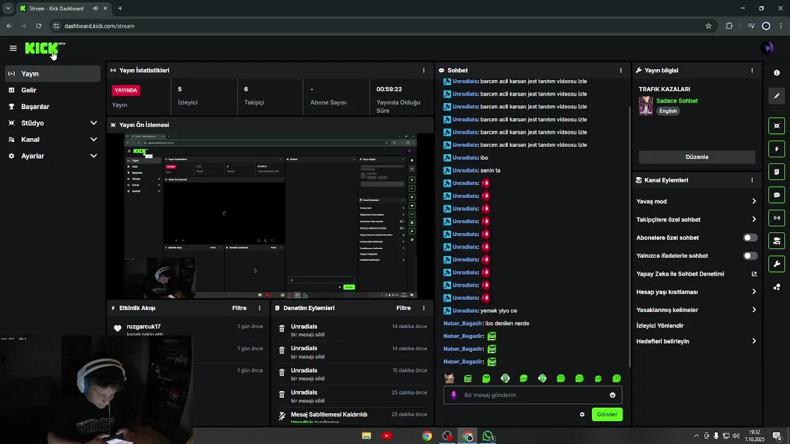This screenshot has width=790, height=444.
Task: Open WhatsApp from the taskbar
Action: (x=488, y=436)
